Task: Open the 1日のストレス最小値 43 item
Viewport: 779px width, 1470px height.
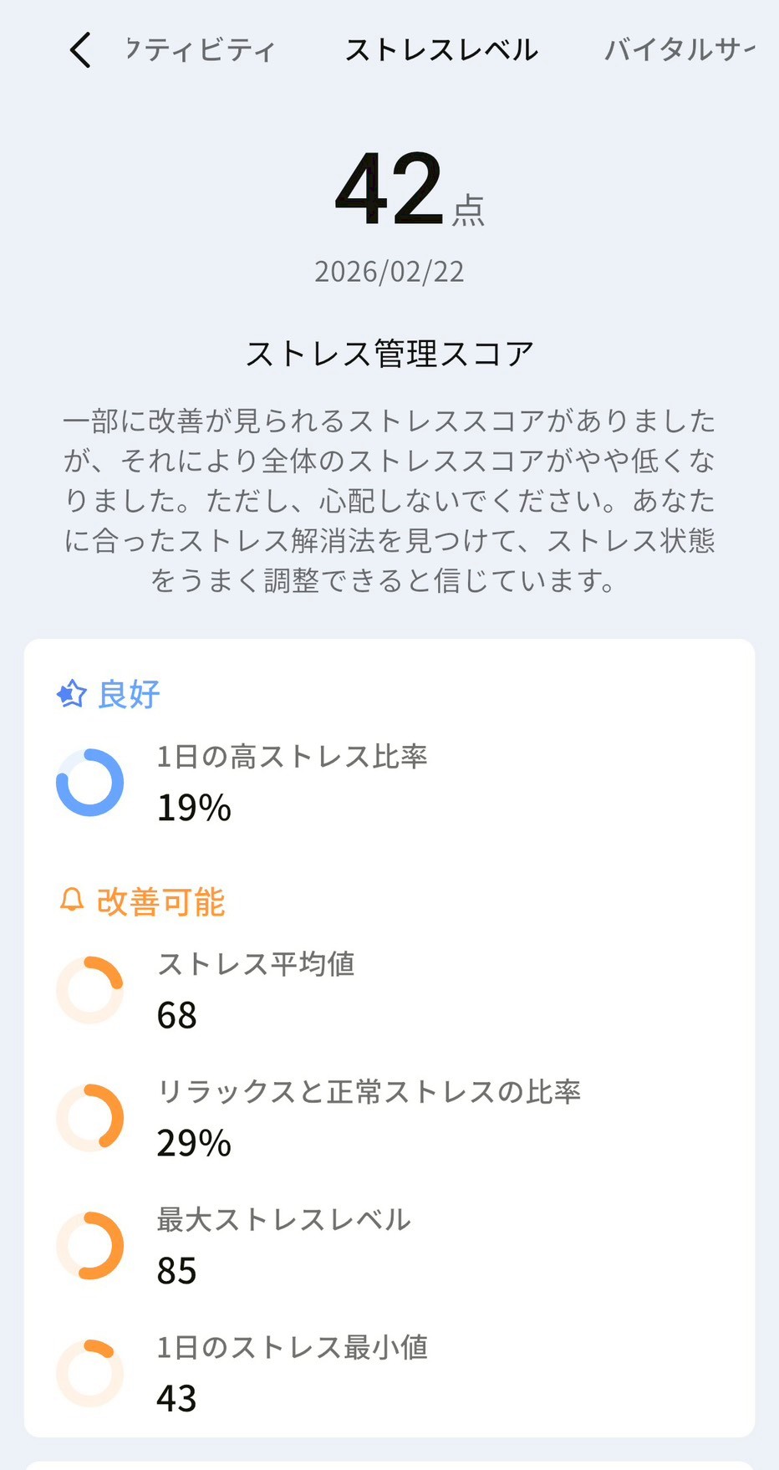Action: 292,1373
